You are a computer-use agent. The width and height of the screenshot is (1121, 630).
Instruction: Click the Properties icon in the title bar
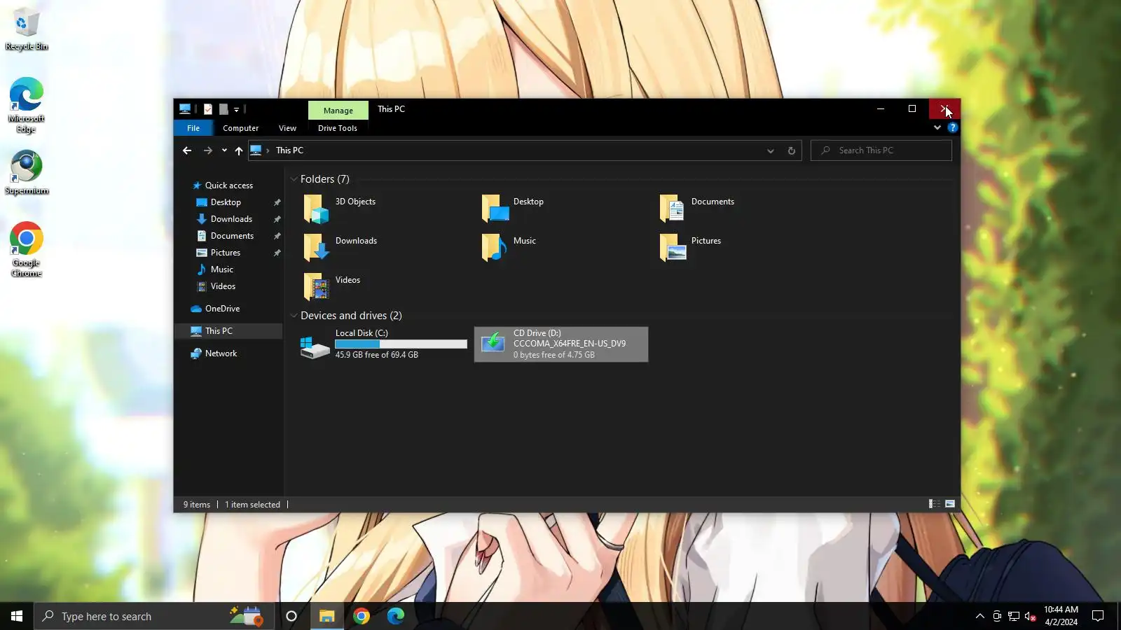click(x=208, y=109)
